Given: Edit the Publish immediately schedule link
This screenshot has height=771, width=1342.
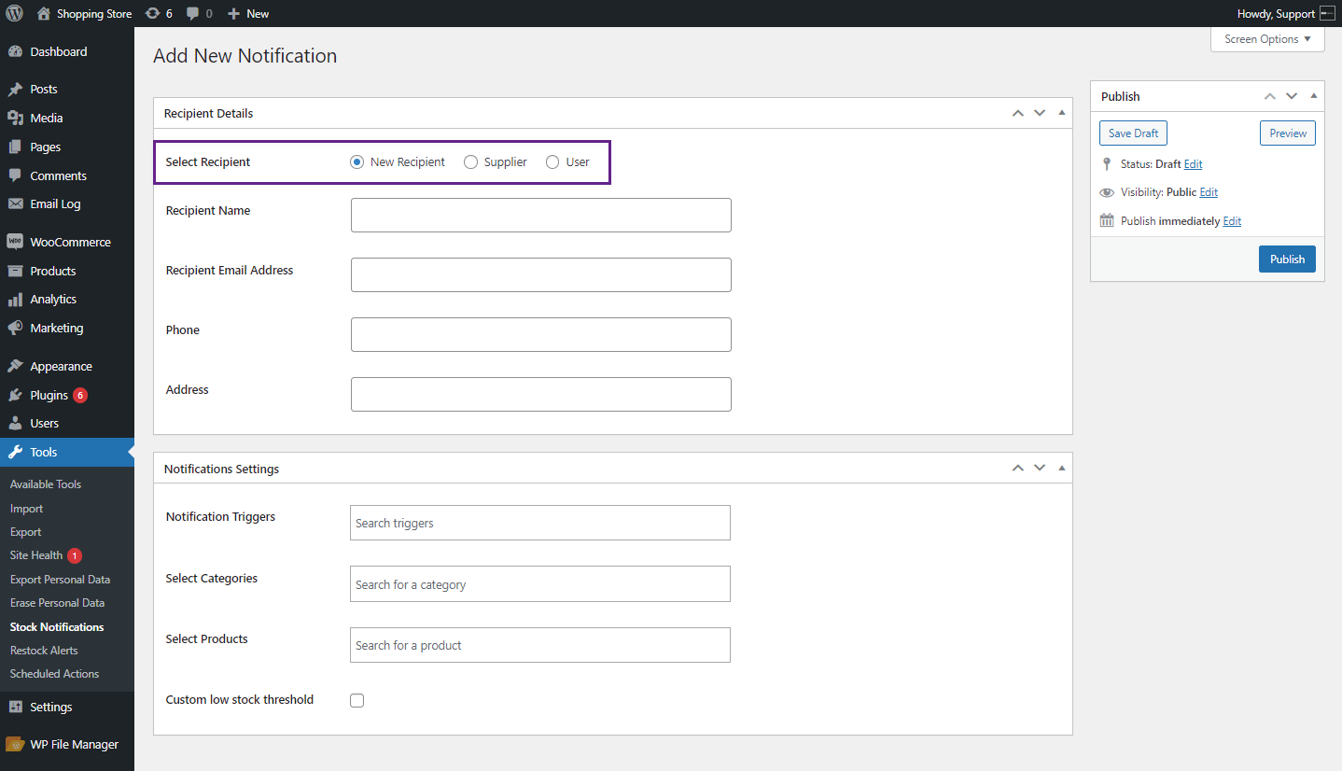Looking at the screenshot, I should (x=1232, y=221).
